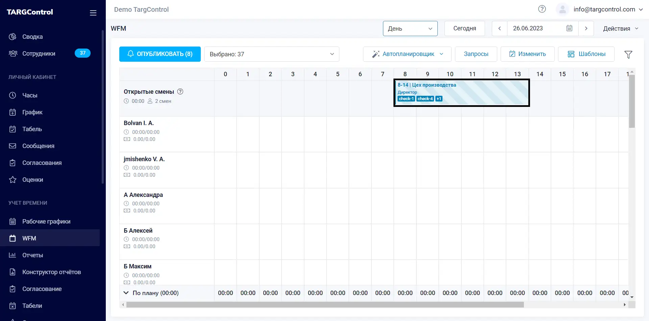
Task: Collapse the По плану (00:00) row
Action: [x=126, y=293]
